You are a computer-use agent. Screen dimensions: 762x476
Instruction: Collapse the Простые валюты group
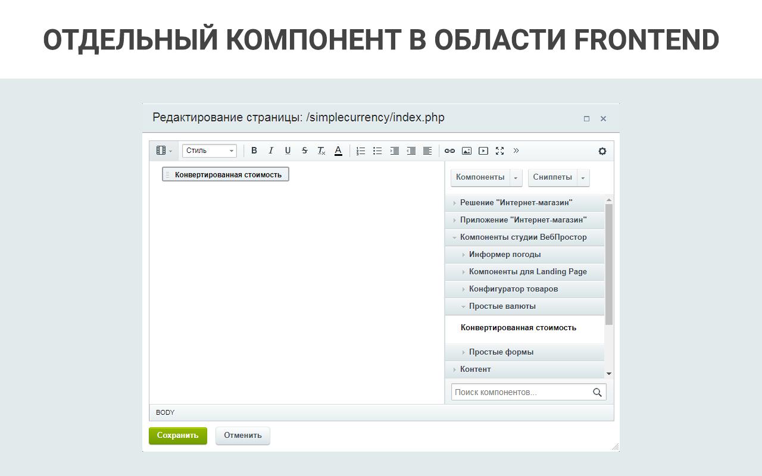(x=524, y=306)
